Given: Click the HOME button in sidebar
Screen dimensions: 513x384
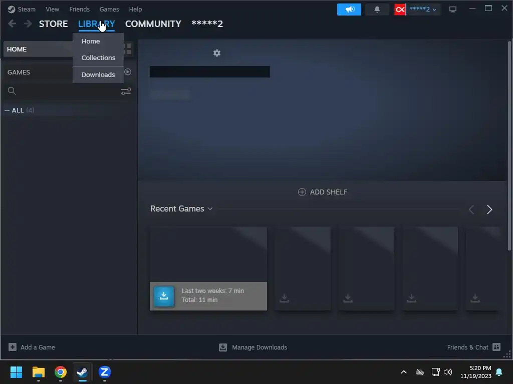Looking at the screenshot, I should (38, 49).
